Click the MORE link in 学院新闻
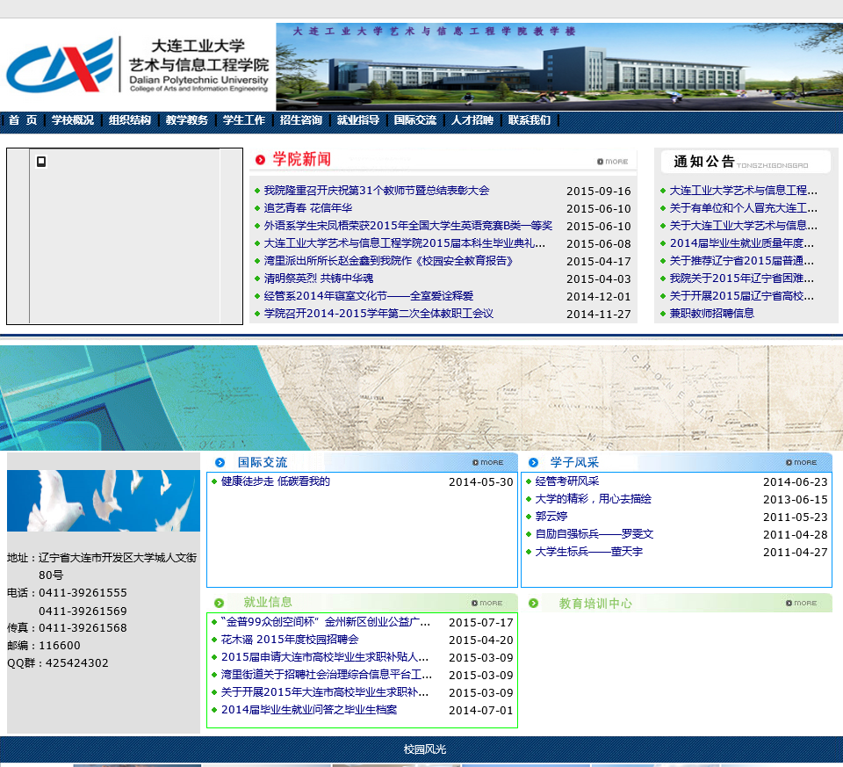Viewport: 843px width, 767px height. (612, 162)
